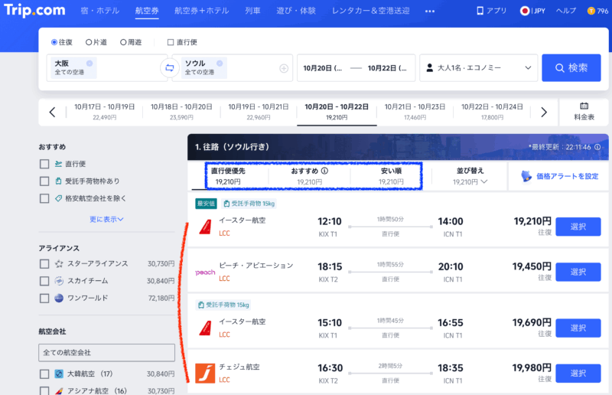Check the 格安航空会社を除く filter
This screenshot has height=395, width=612.
[x=44, y=198]
